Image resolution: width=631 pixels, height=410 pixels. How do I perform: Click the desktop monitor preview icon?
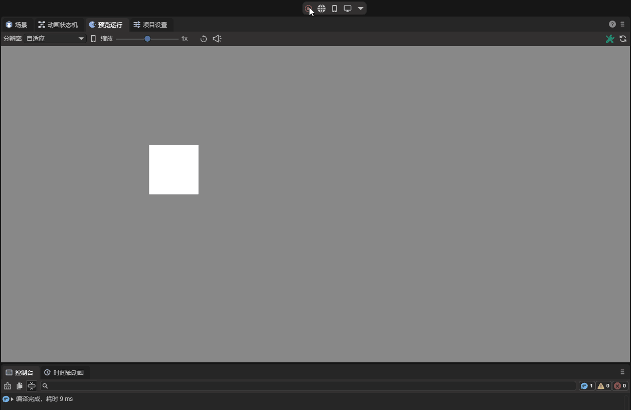(x=347, y=9)
